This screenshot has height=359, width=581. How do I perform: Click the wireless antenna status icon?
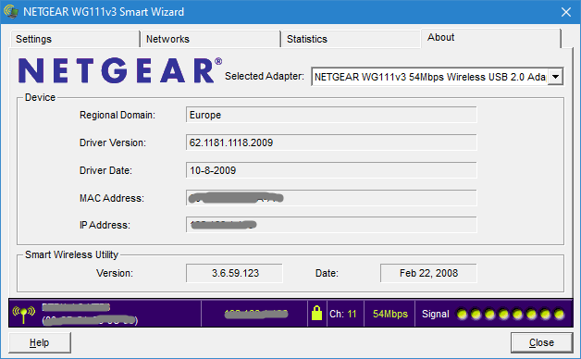(24, 315)
